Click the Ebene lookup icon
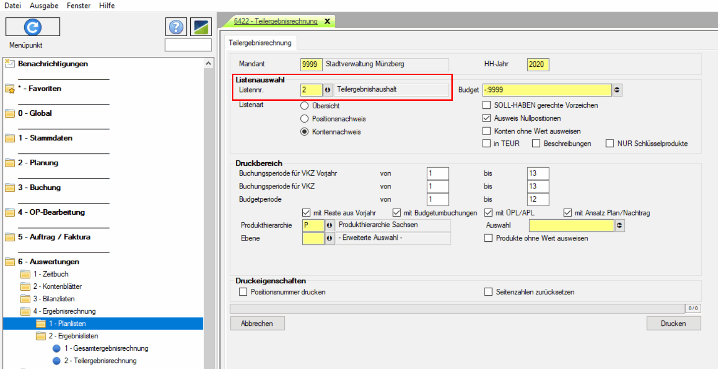This screenshot has height=369, width=718. 329,238
